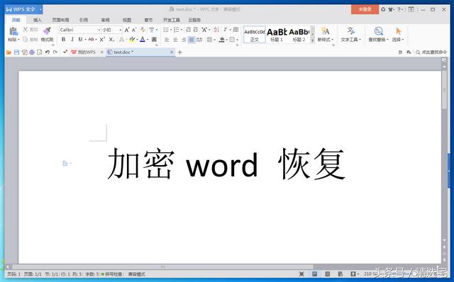Image resolution: width=454 pixels, height=282 pixels.
Task: Decrease font size with the shrink-font A icon
Action: coord(134,30)
